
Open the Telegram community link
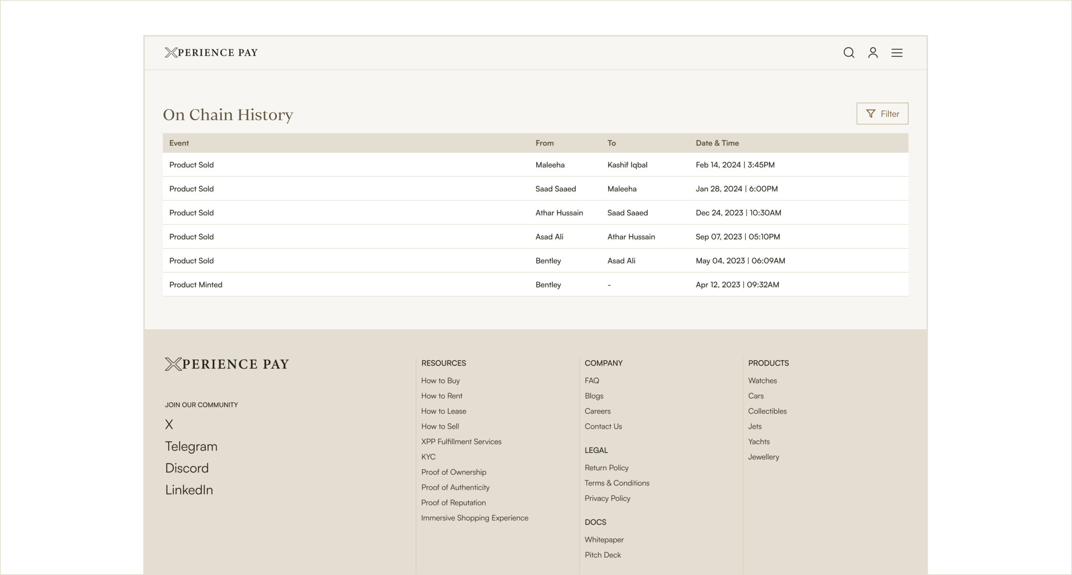pyautogui.click(x=191, y=447)
